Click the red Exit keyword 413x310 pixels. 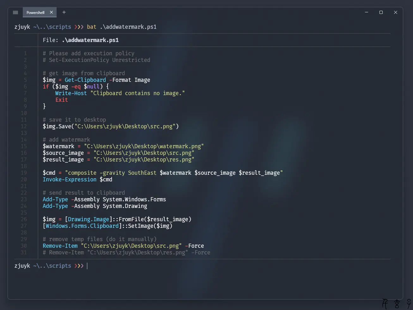61,100
